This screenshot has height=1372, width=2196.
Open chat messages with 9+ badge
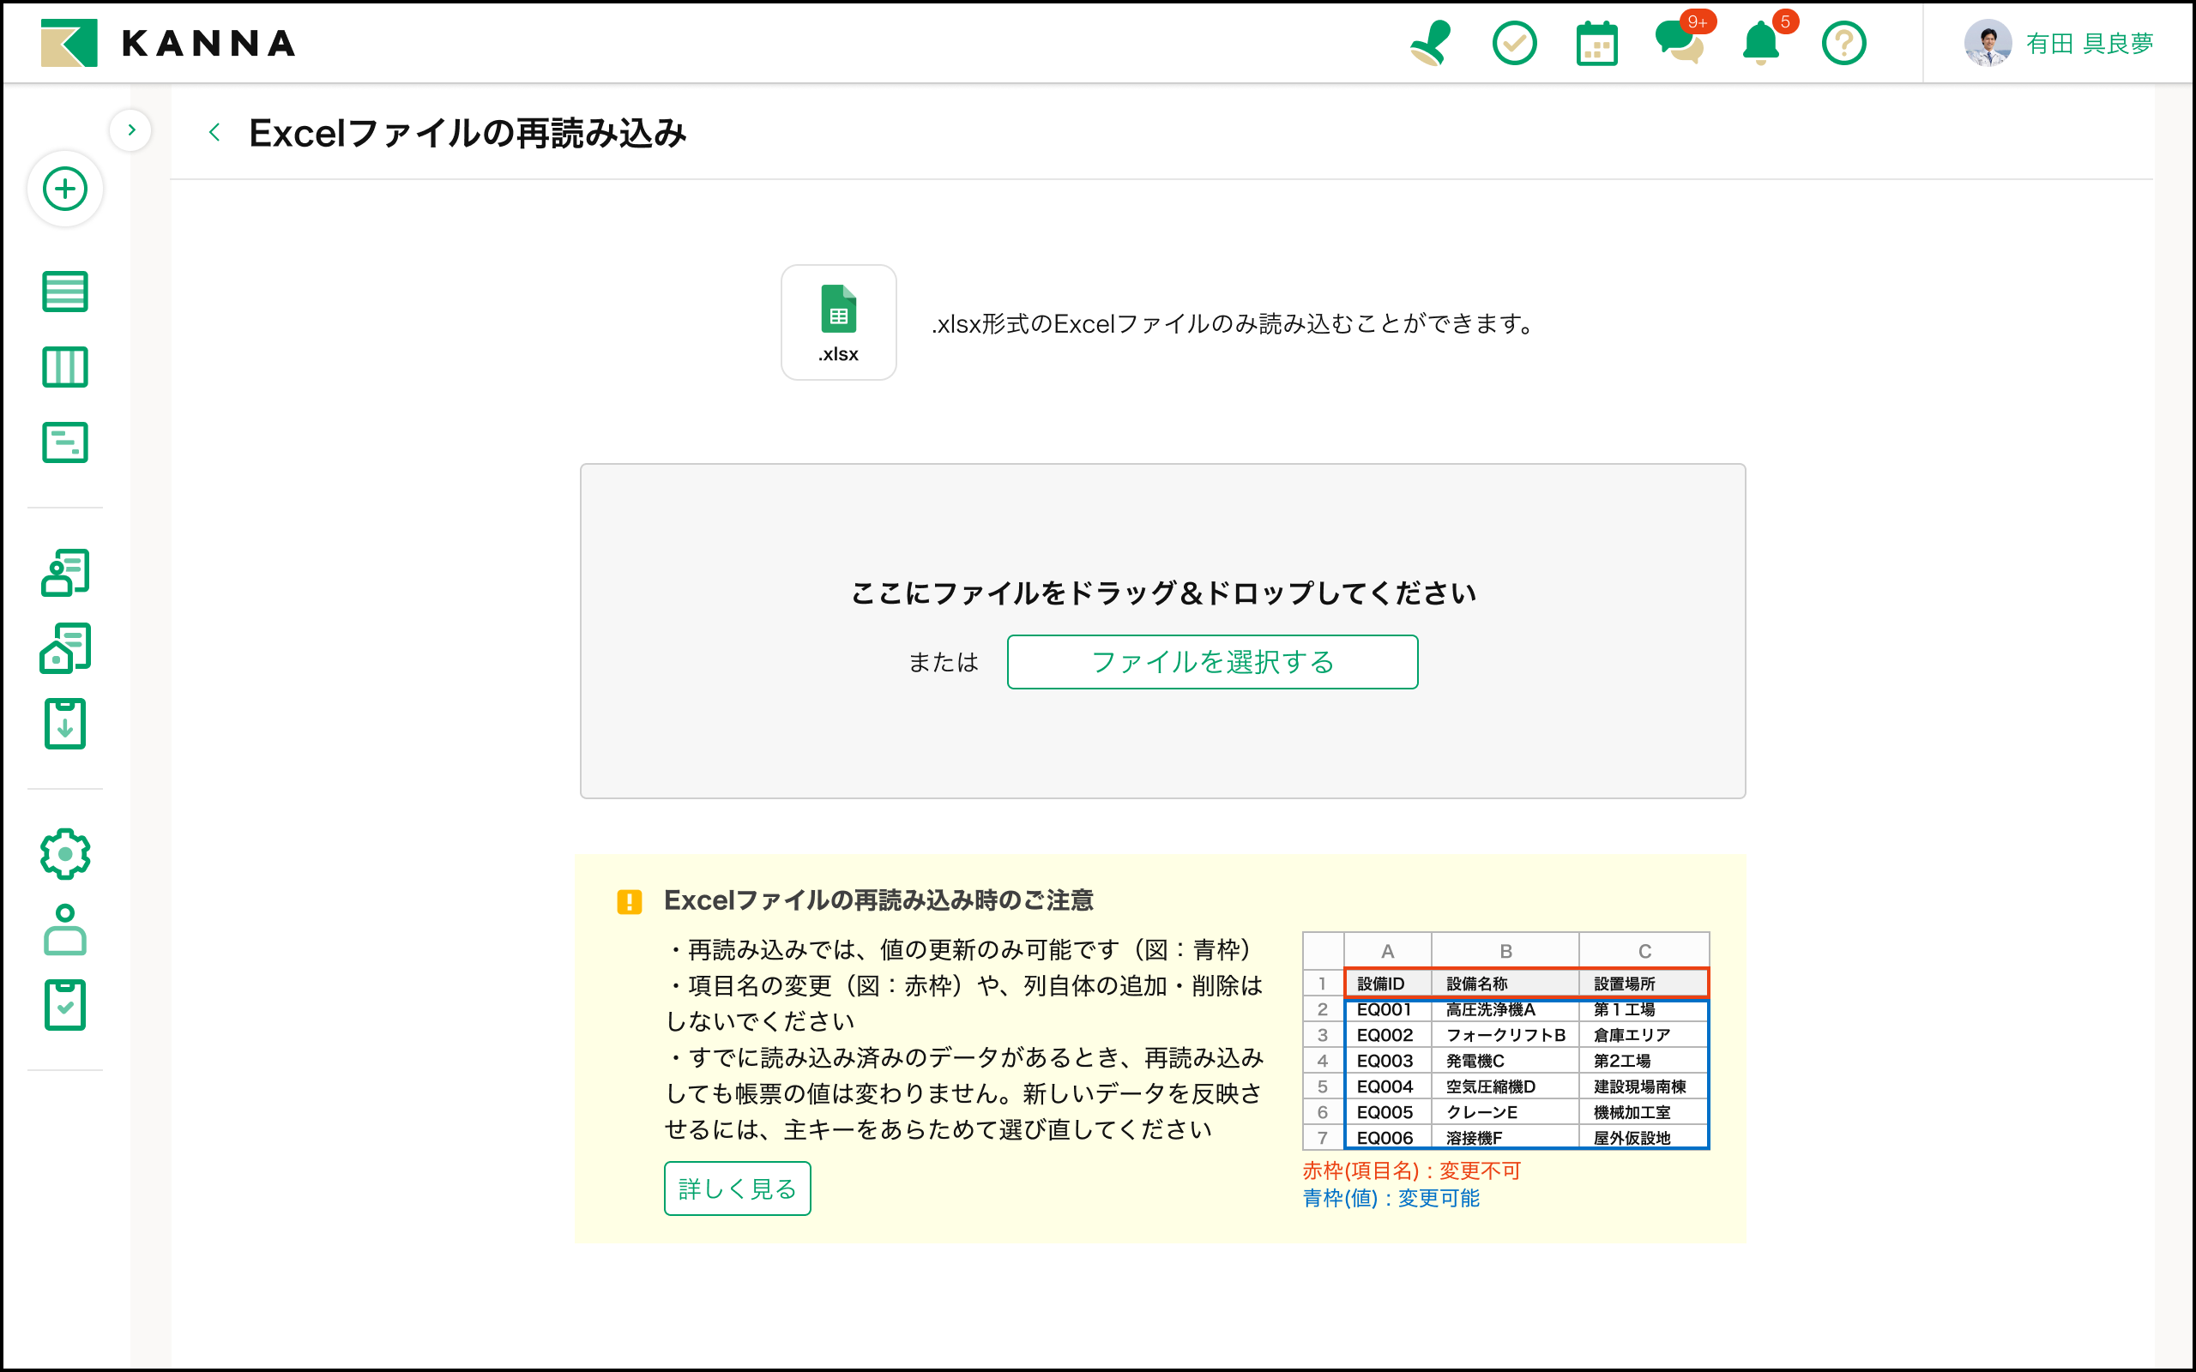coord(1679,43)
